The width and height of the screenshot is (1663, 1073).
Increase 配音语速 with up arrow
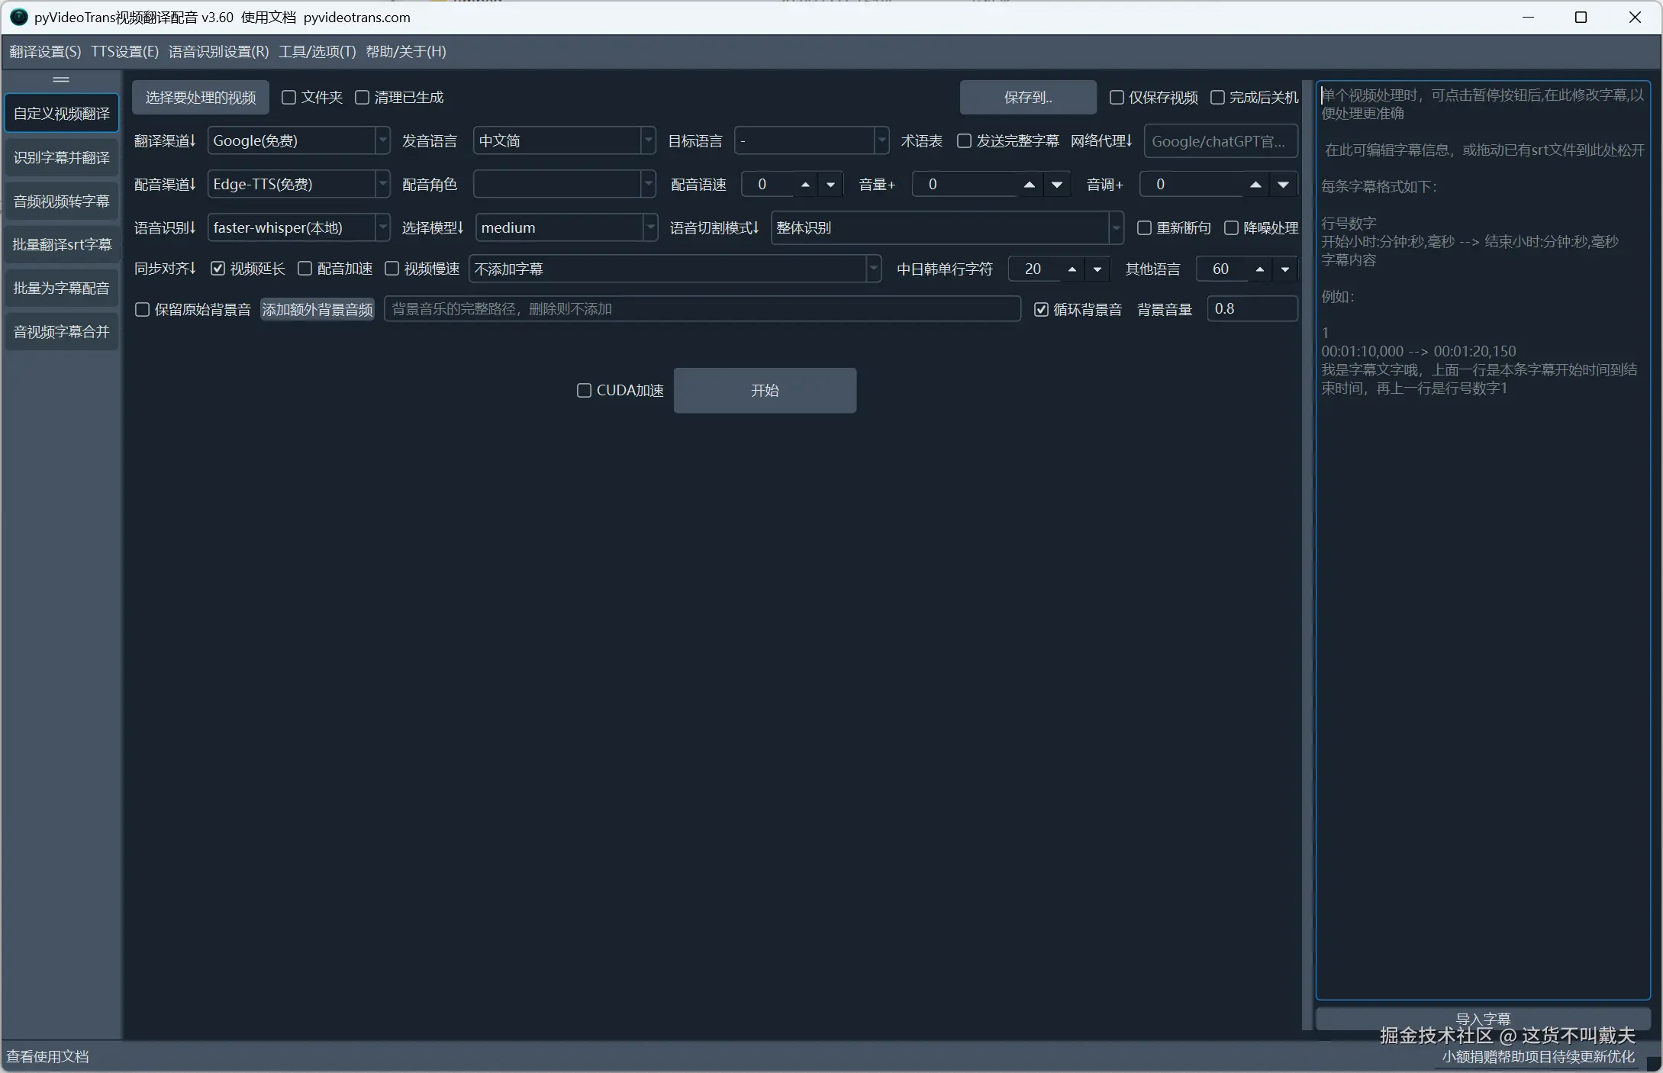[x=805, y=185]
